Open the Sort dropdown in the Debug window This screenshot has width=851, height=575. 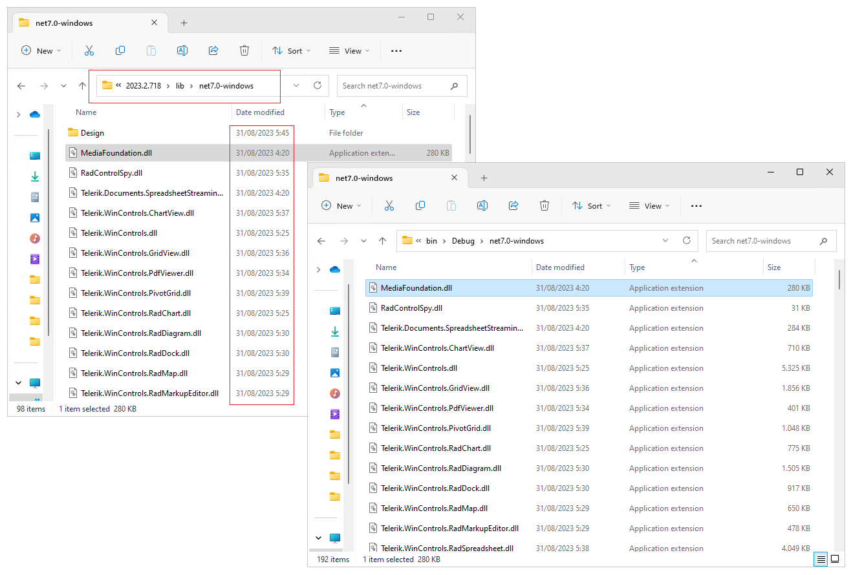(x=590, y=205)
